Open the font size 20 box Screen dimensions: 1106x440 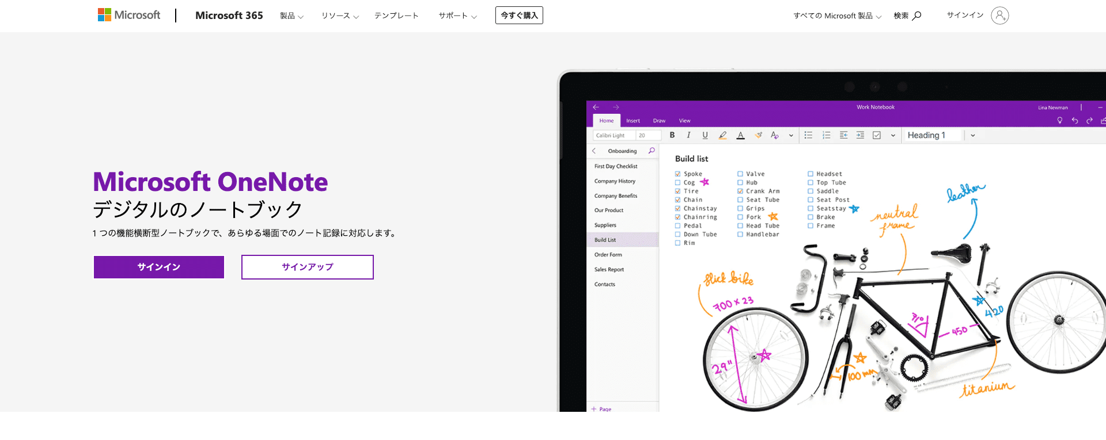click(649, 135)
